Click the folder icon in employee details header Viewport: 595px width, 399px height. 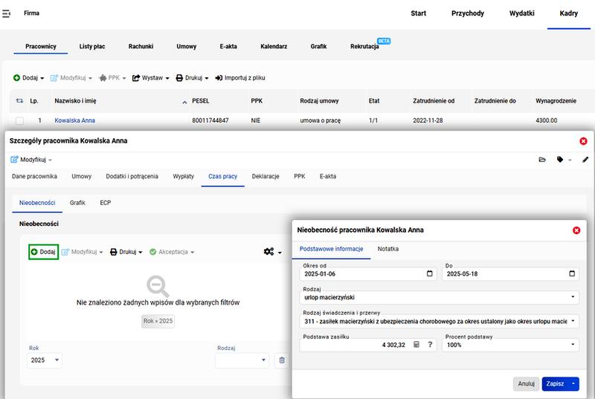[x=542, y=160]
